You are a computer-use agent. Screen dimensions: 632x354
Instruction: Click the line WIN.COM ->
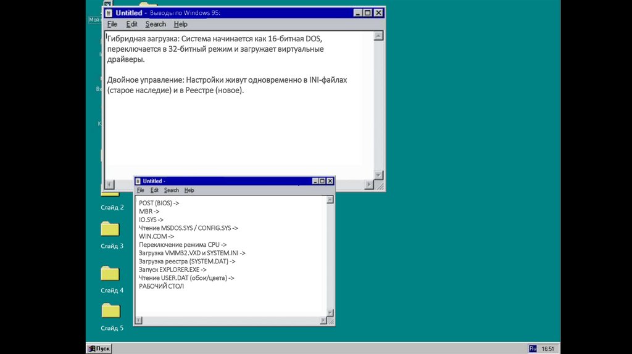tap(156, 236)
